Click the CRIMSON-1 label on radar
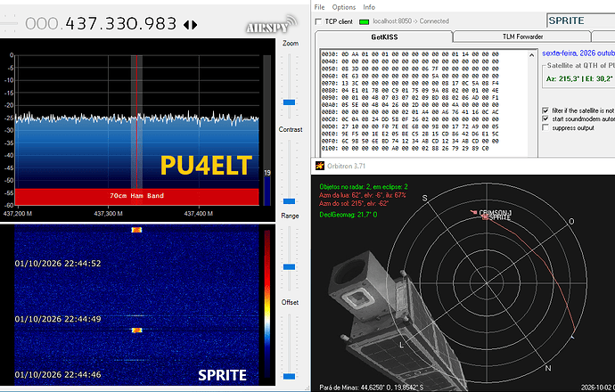This screenshot has width=615, height=392. coord(495,213)
